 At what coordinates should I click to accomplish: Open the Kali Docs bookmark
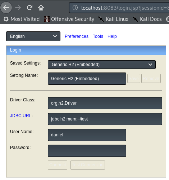point(147,19)
